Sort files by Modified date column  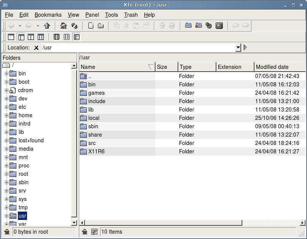[x=280, y=67]
